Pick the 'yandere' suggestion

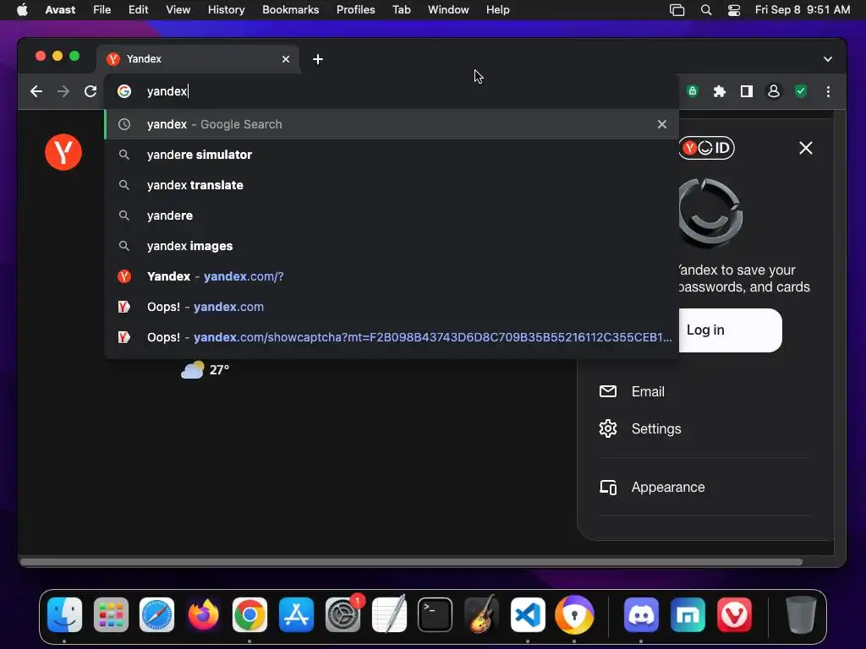pyautogui.click(x=392, y=215)
